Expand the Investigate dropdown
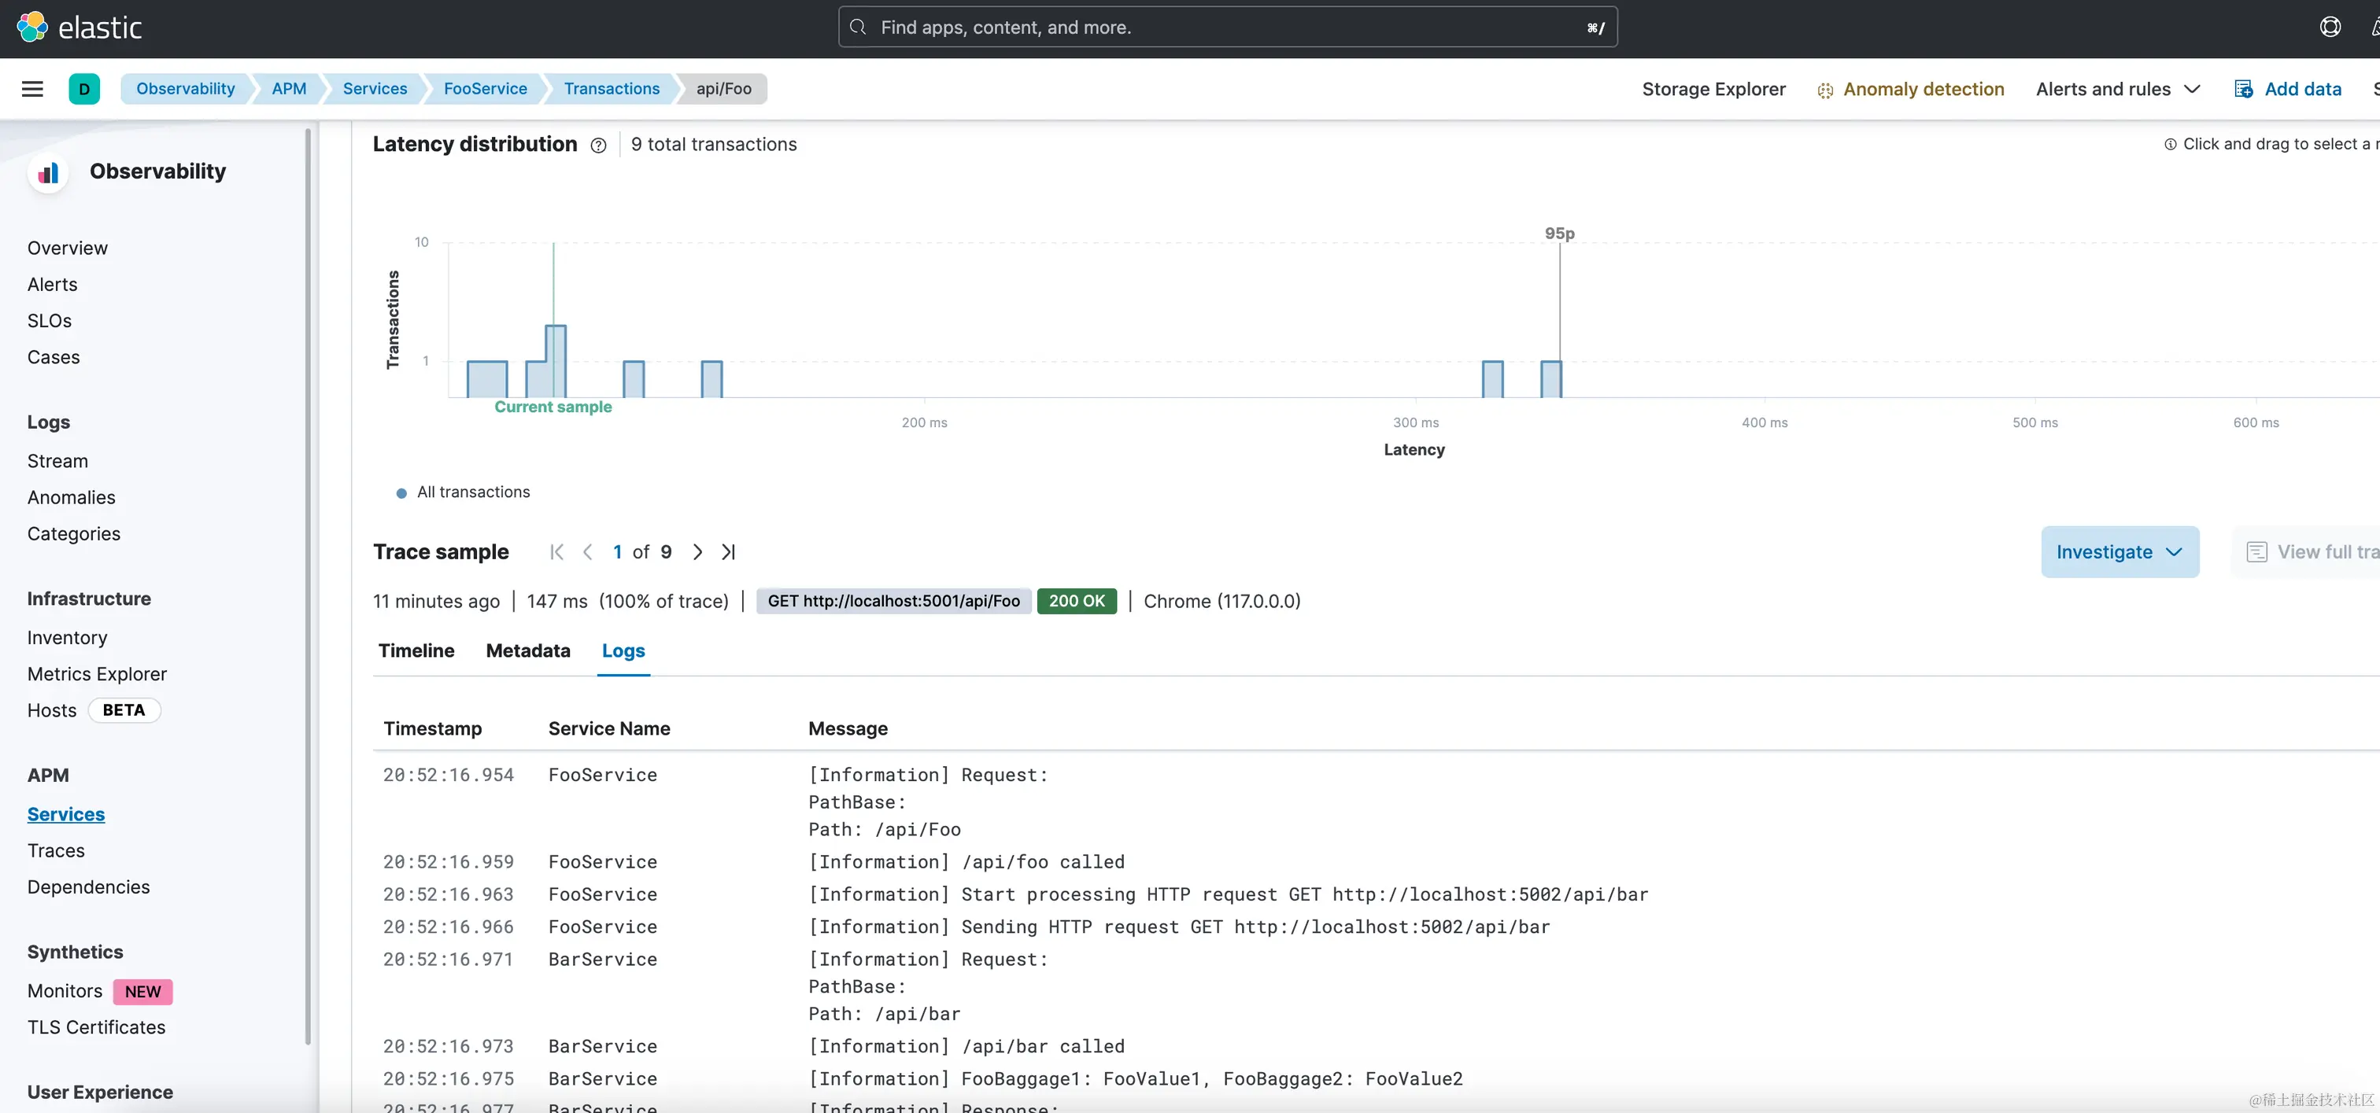The width and height of the screenshot is (2380, 1113). click(2119, 552)
